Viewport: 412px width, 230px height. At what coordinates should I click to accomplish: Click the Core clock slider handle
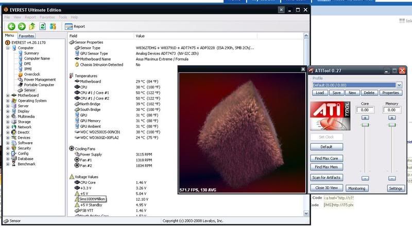365,125
